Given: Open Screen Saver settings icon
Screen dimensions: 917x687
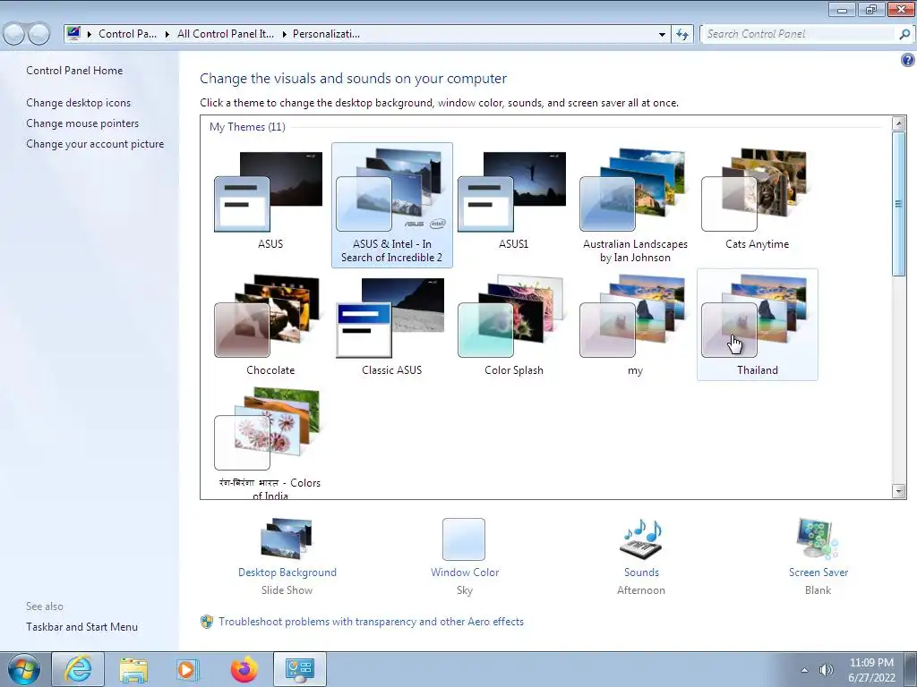Looking at the screenshot, I should coord(818,539).
